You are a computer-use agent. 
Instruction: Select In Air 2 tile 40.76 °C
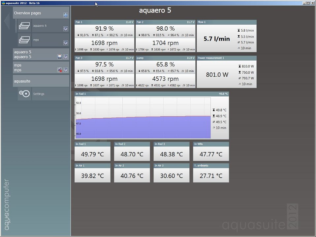132,173
